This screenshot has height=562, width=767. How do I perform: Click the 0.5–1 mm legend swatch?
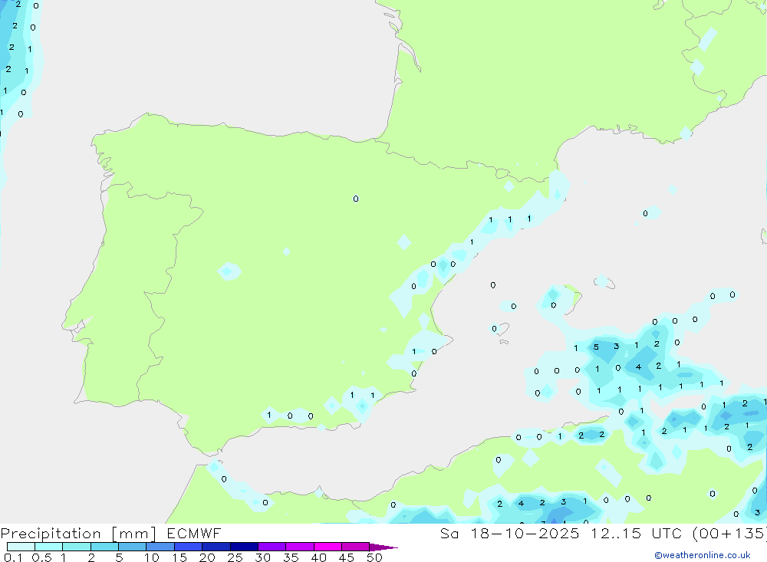tap(49, 547)
